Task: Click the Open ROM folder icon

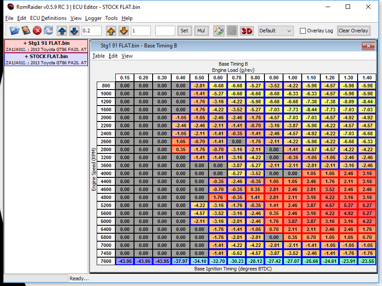Action: 15,31
